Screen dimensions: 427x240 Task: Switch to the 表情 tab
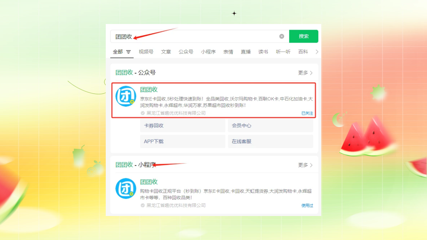228,52
